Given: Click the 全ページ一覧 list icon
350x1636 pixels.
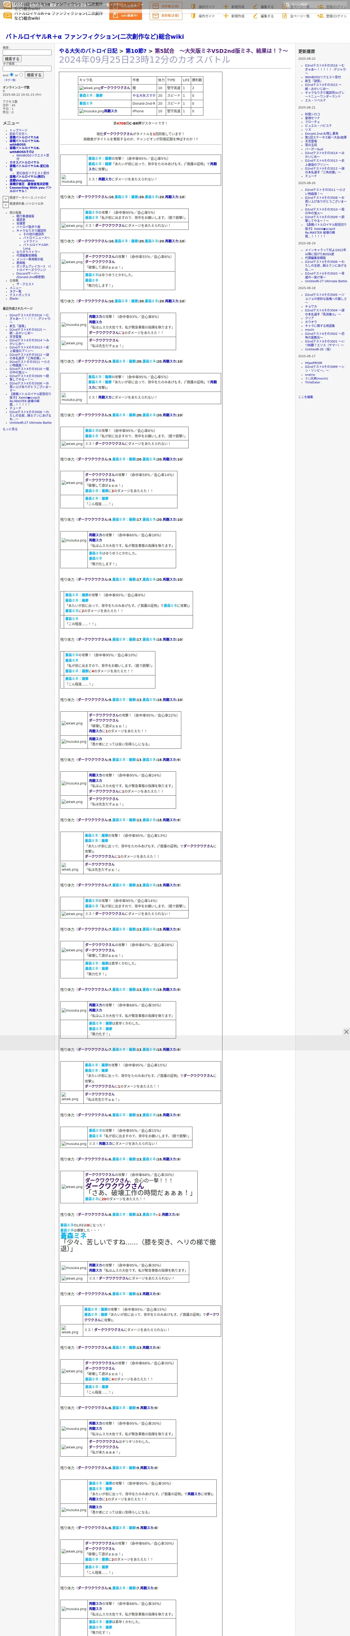Looking at the screenshot, I should (285, 16).
